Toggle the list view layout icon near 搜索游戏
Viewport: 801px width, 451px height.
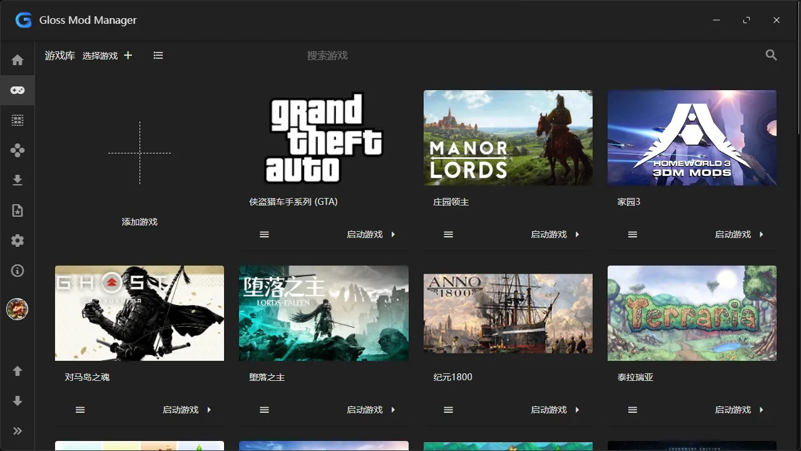[x=158, y=55]
